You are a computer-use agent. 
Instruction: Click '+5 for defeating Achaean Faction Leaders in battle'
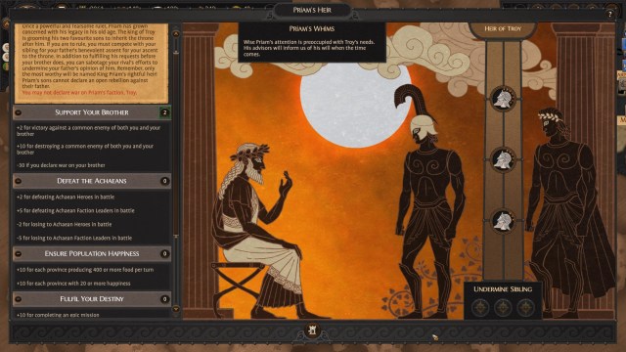tap(75, 210)
